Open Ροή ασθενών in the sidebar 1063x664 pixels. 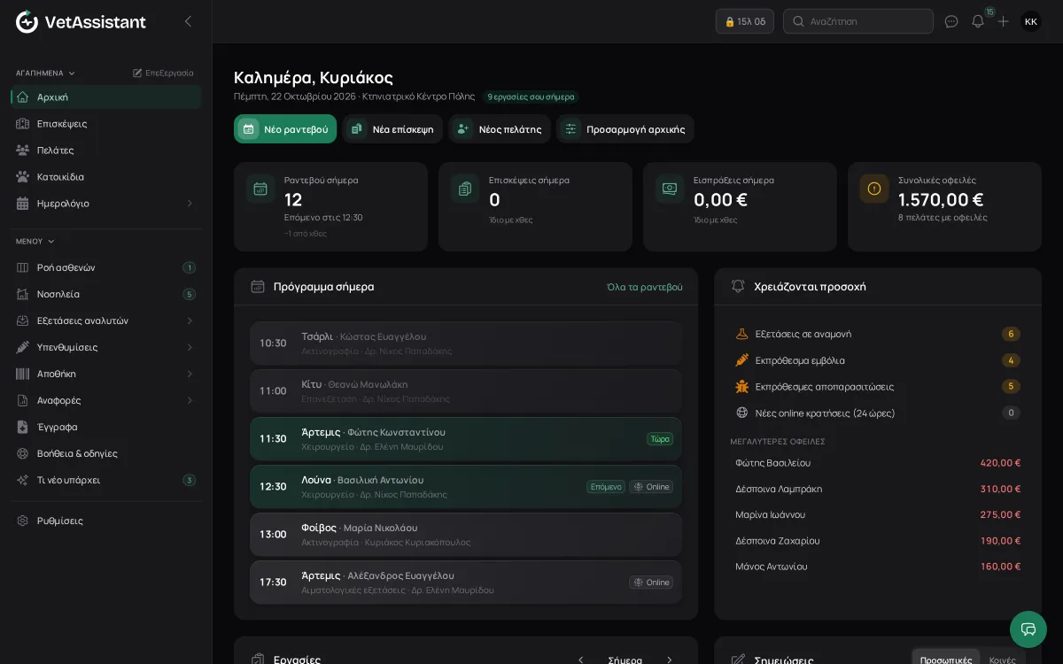click(105, 267)
